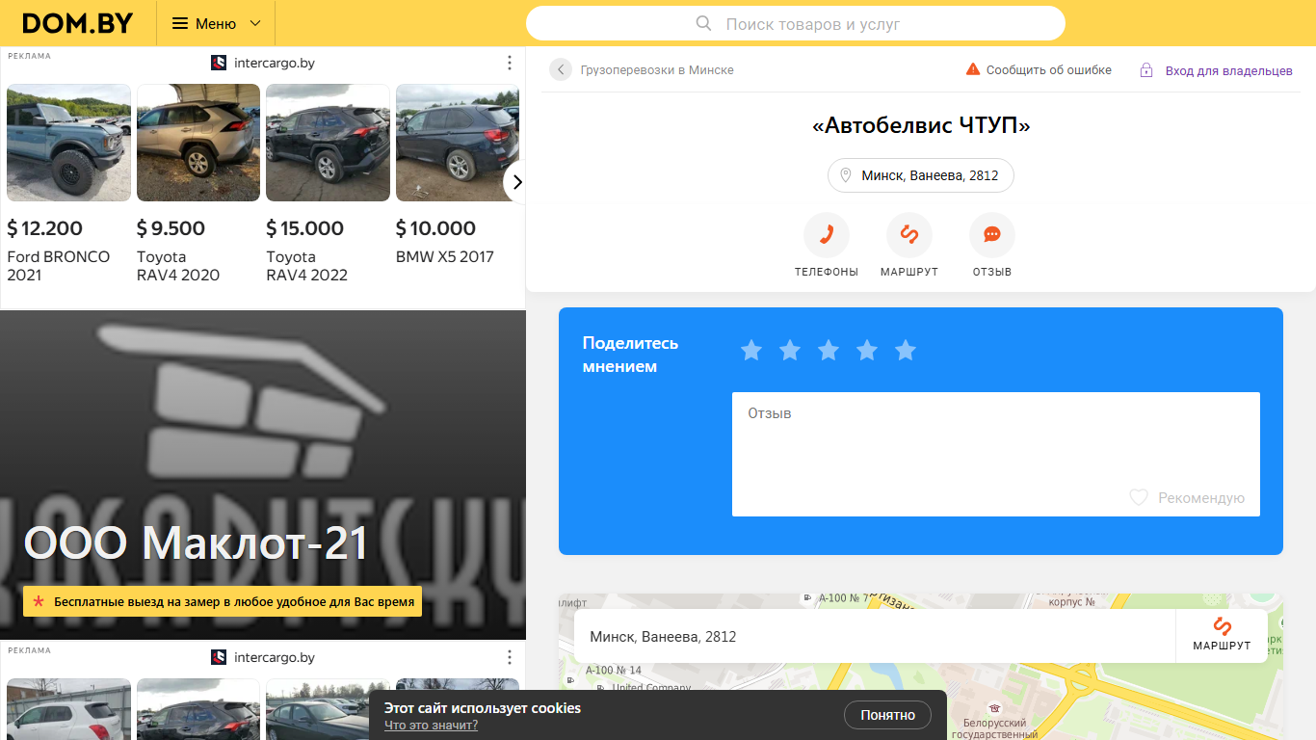Open top ad options three-dot menu
Screen dimensions: 1316x740
point(510,63)
